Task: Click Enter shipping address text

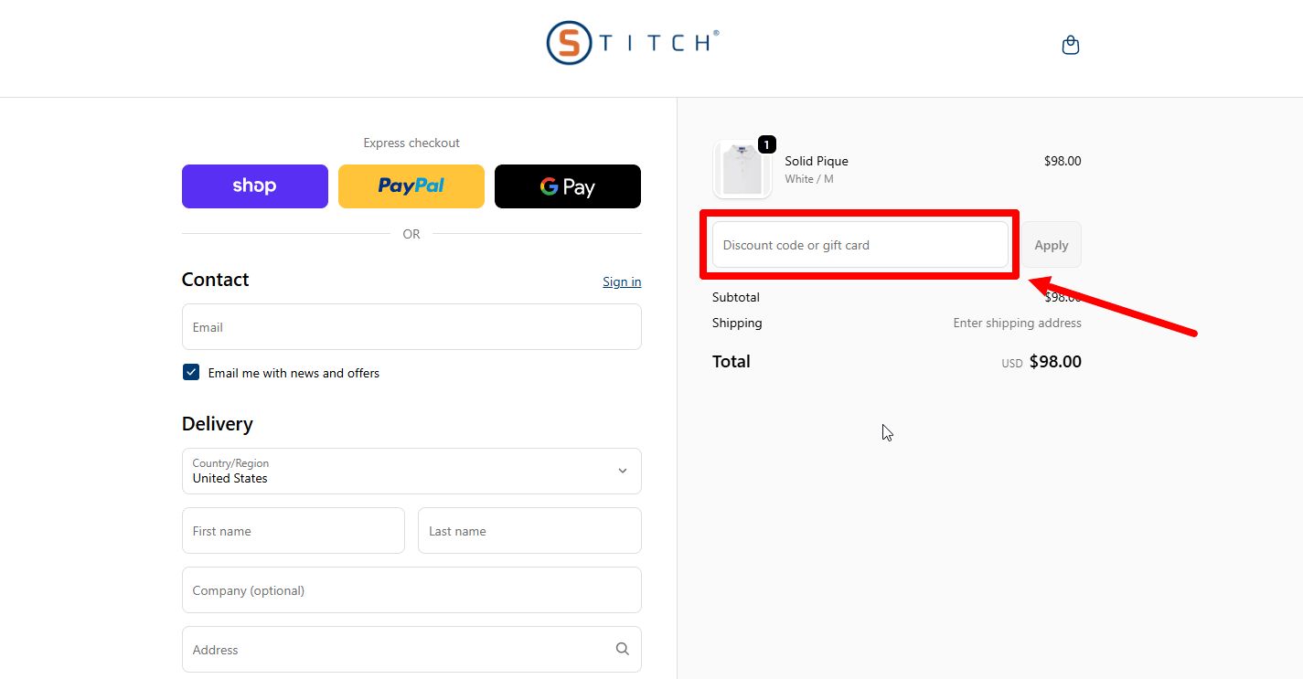Action: (1017, 323)
